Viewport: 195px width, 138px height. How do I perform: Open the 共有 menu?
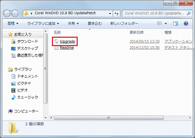tap(73, 23)
